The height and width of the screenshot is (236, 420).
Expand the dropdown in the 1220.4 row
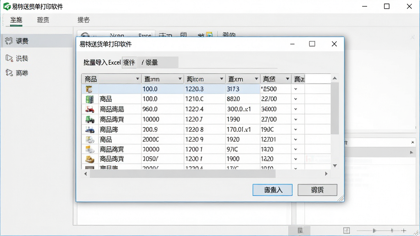coord(296,109)
